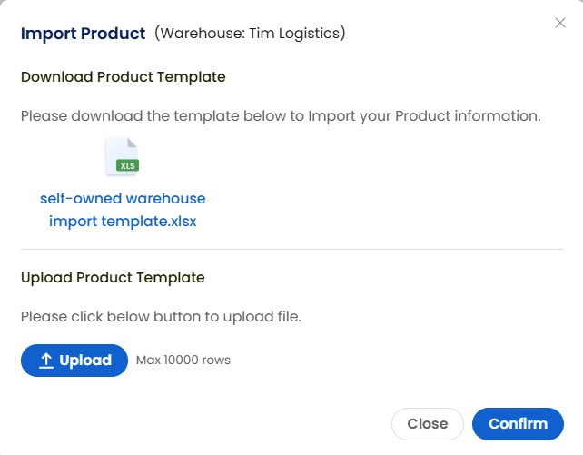Click the 'Import Product' dialog title

tap(83, 34)
